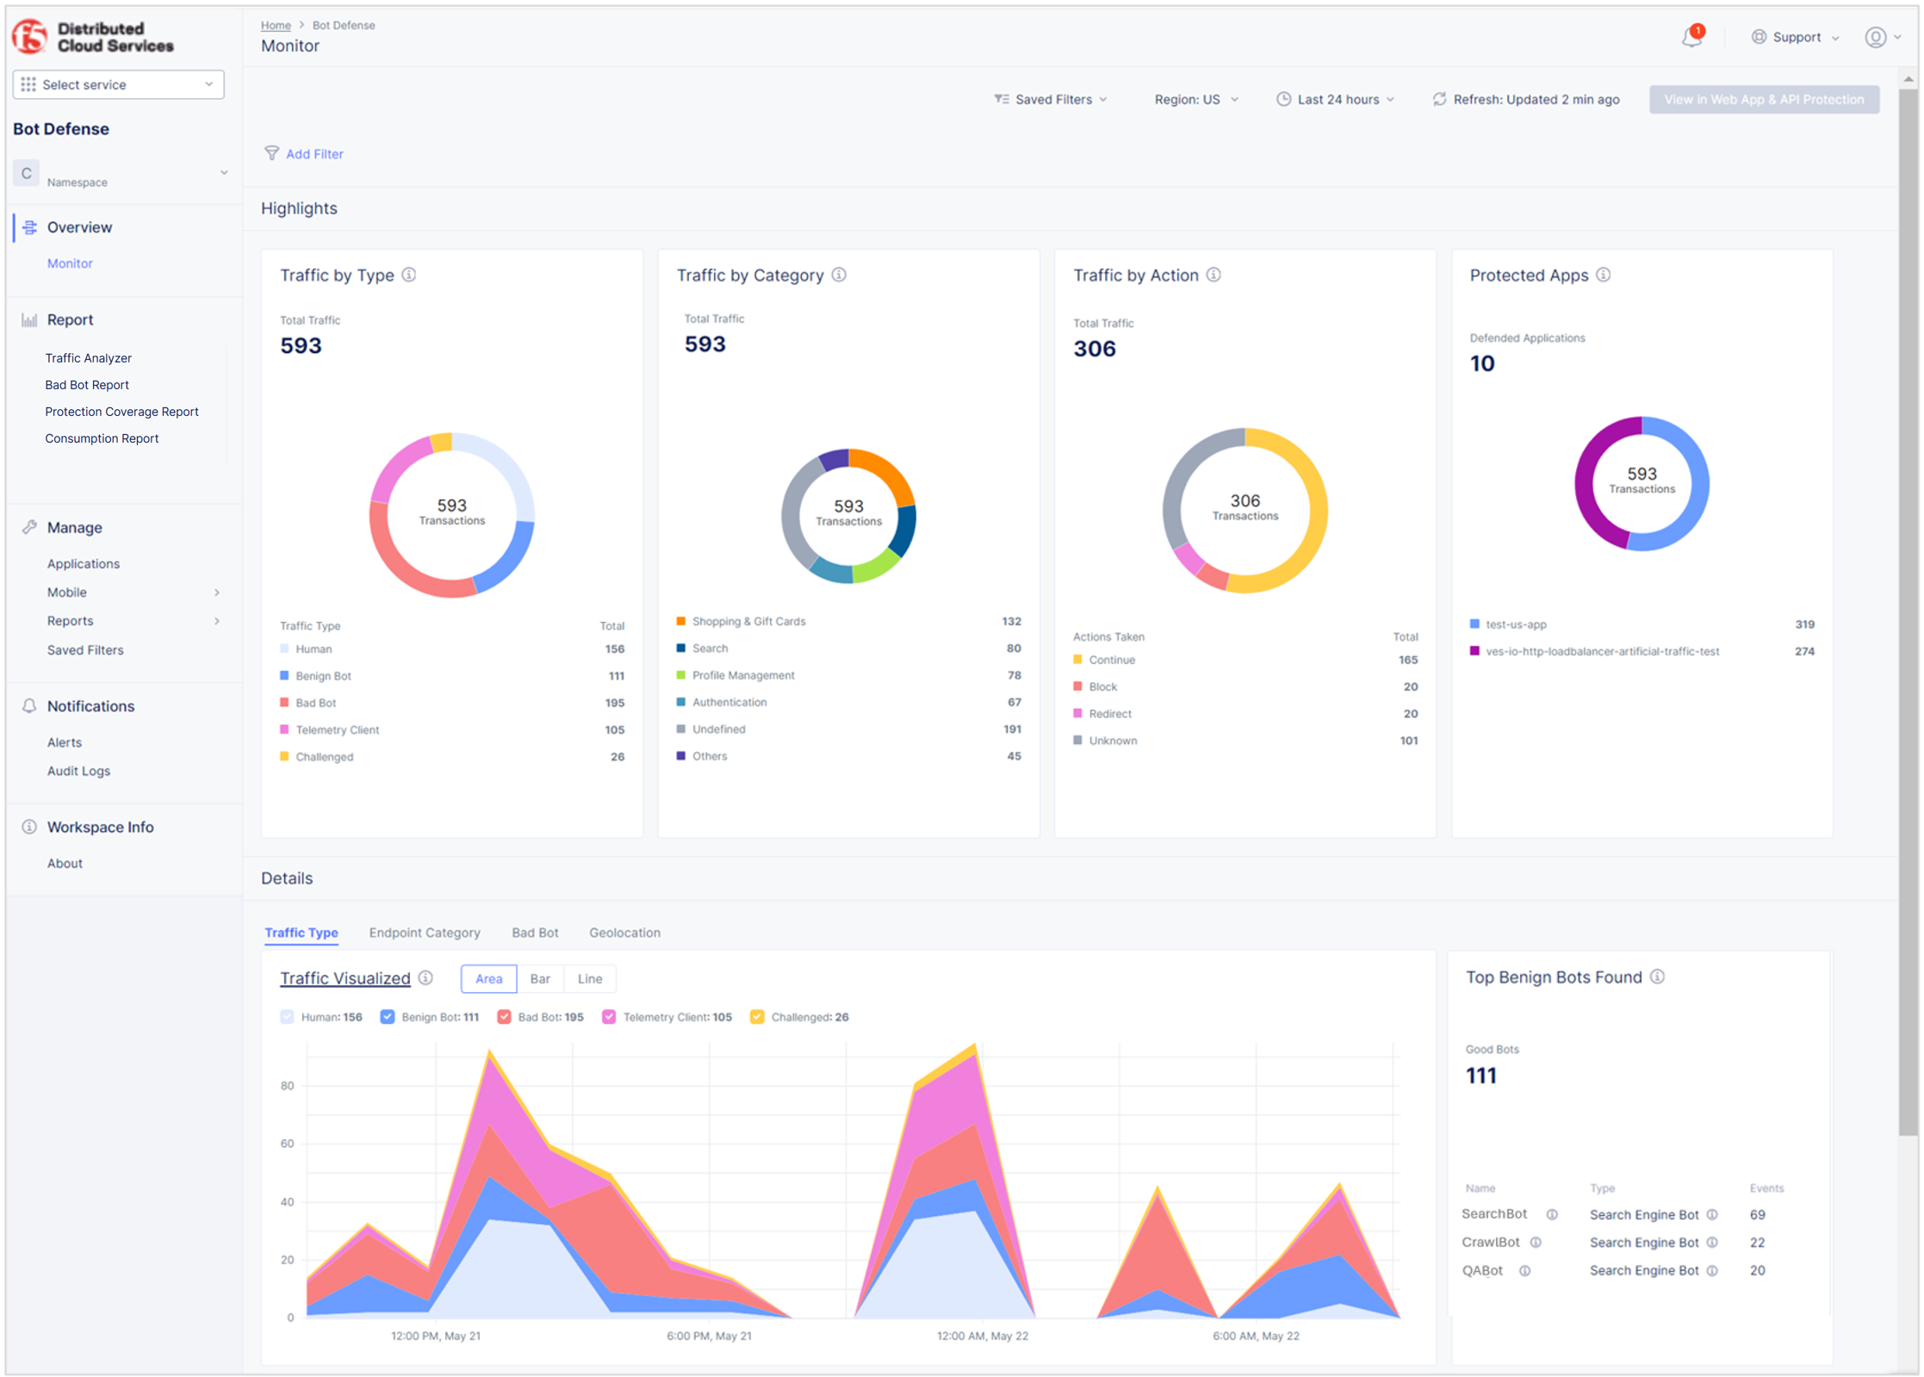
Task: Open the Bad Bot Report page
Action: pyautogui.click(x=87, y=384)
